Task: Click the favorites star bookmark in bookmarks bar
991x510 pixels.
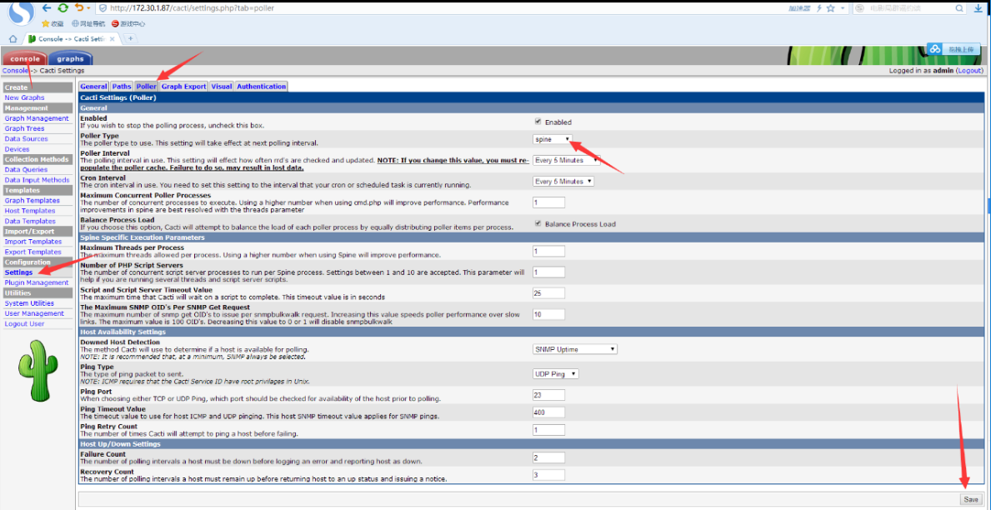Action: [x=53, y=23]
